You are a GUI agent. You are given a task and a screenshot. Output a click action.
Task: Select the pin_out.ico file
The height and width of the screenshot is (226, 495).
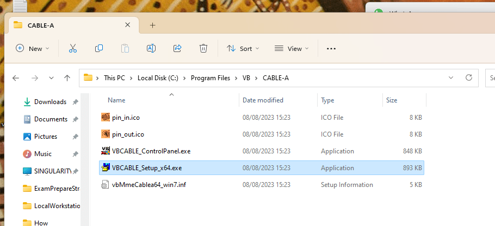(x=262, y=134)
